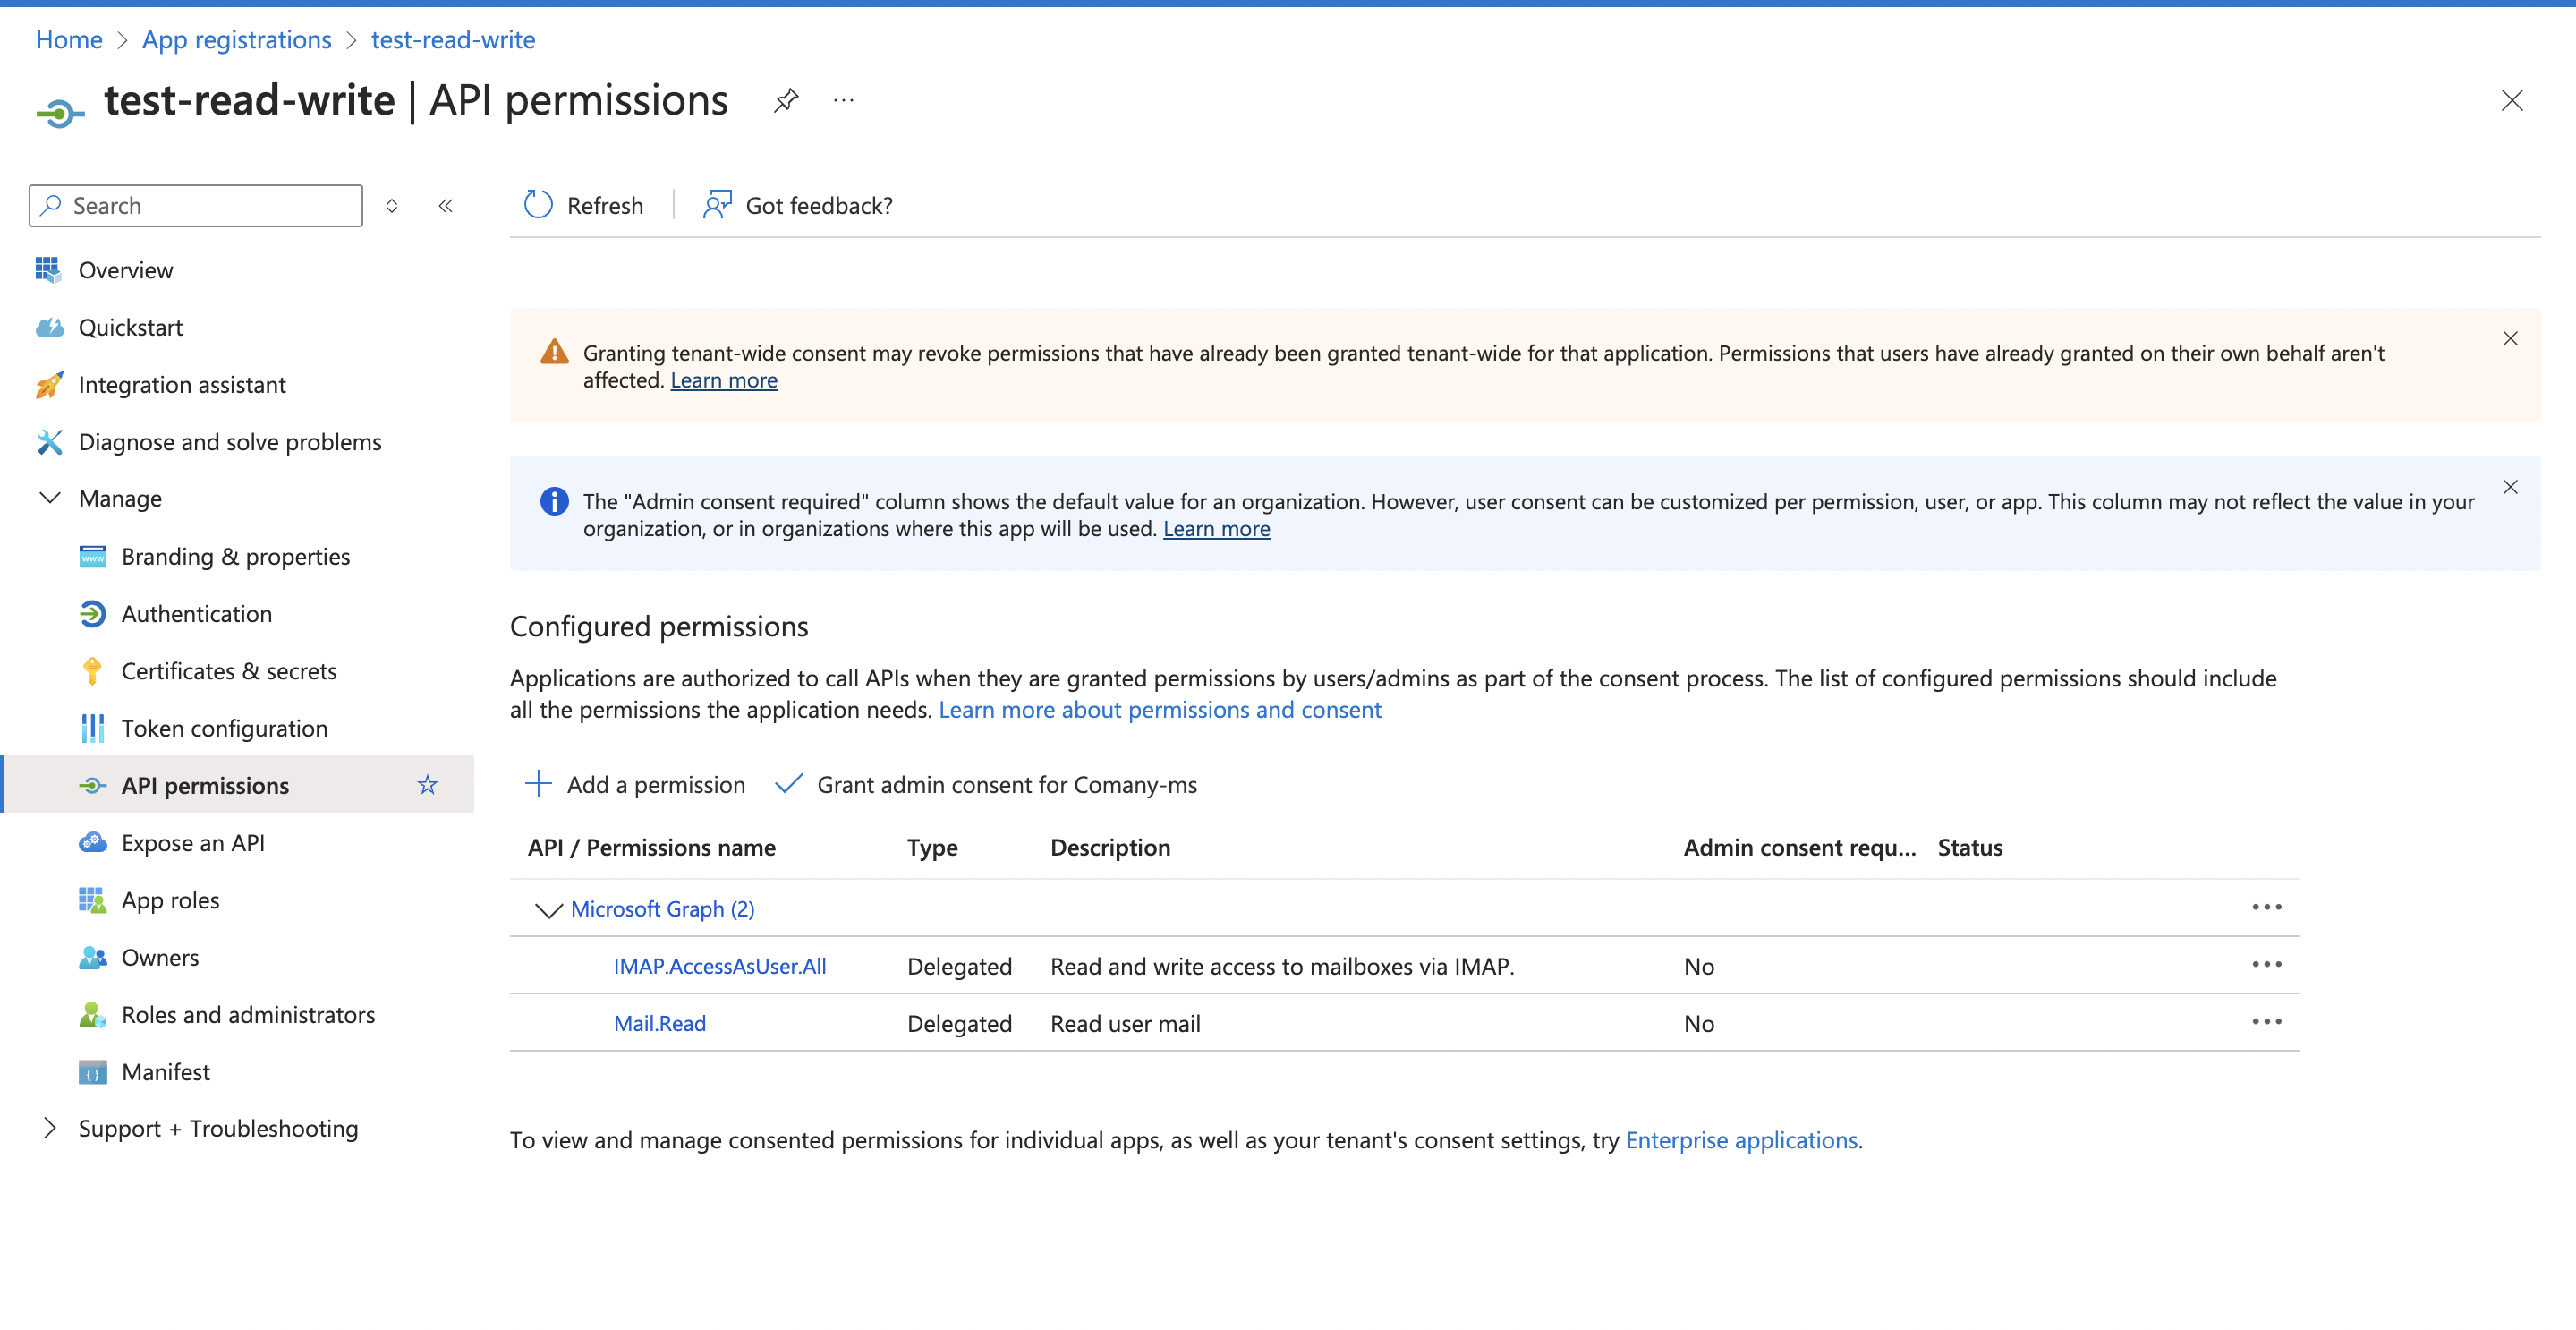This screenshot has height=1330, width=2576.
Task: Pin the API permissions blade
Action: (786, 100)
